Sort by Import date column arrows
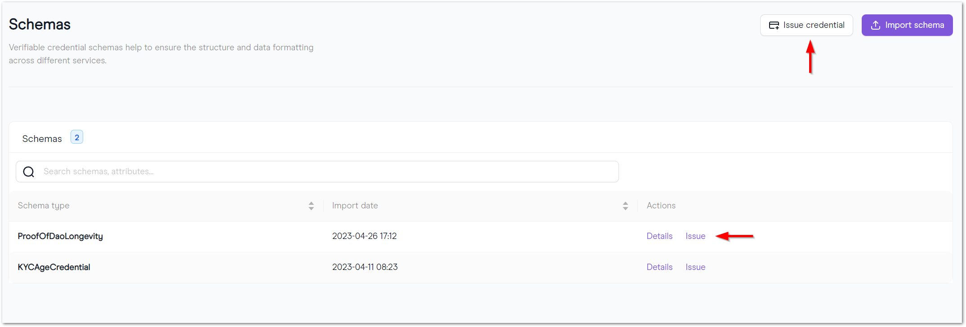Screen dimensions: 966x327 (625, 206)
